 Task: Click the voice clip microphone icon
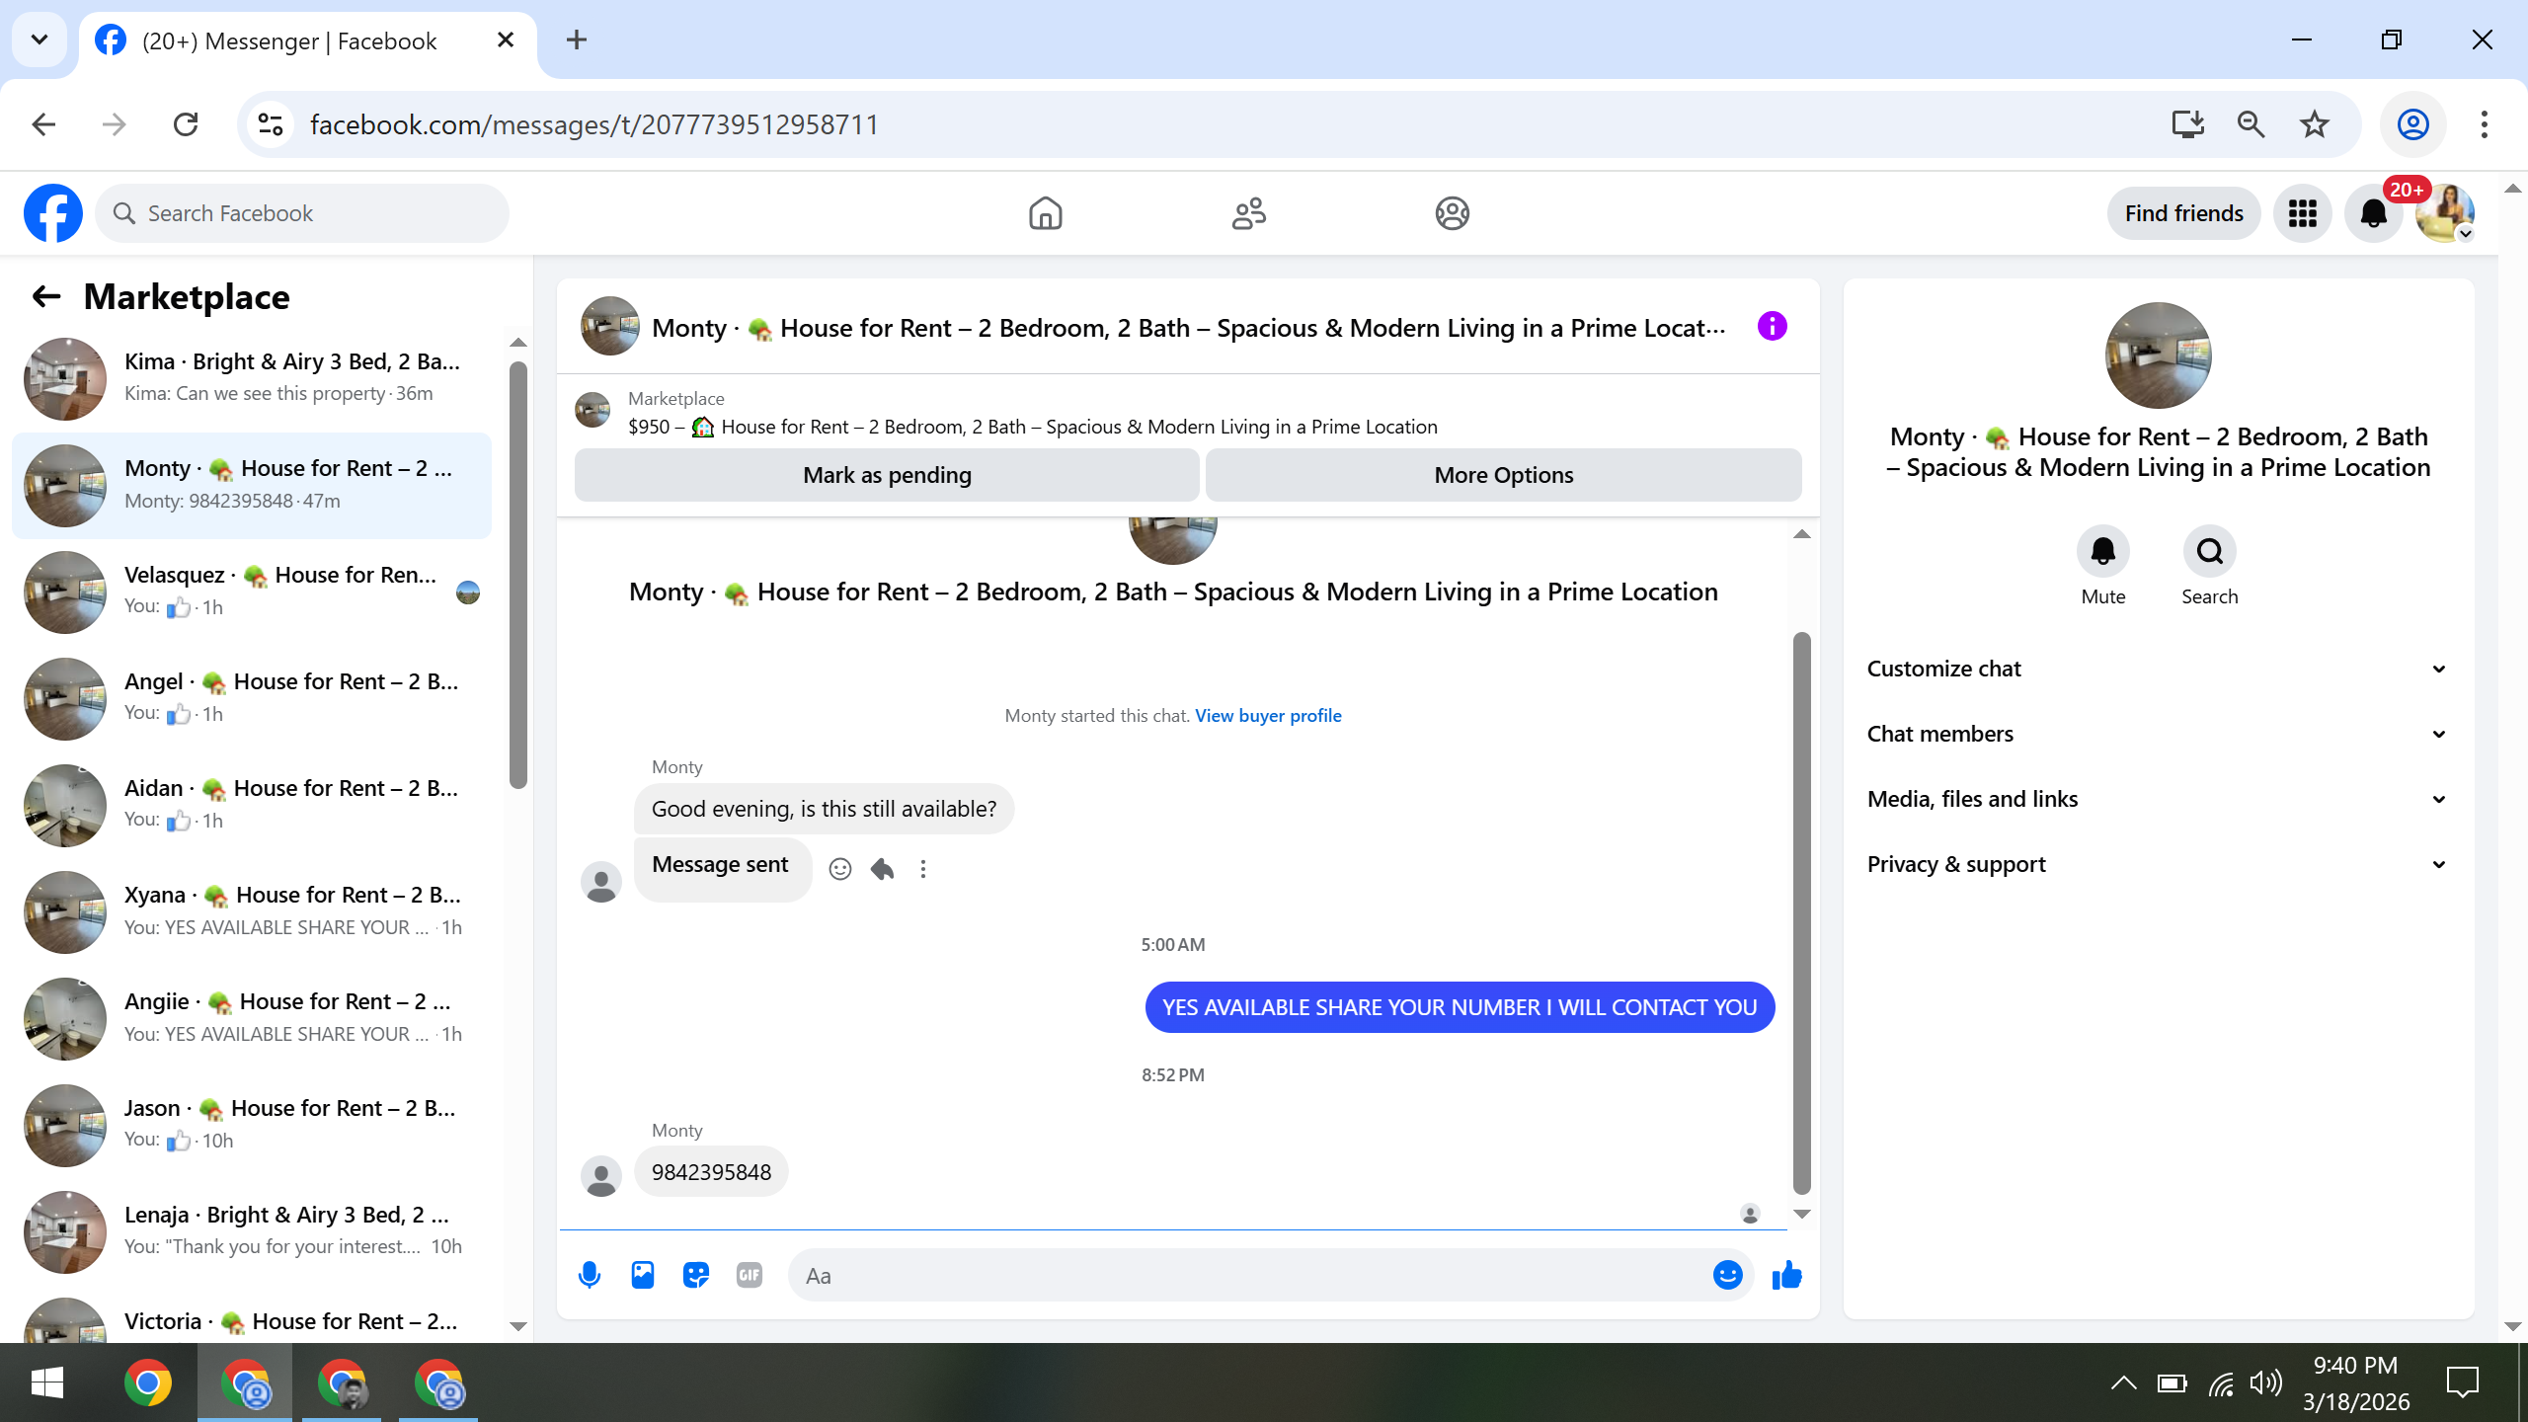point(590,1275)
